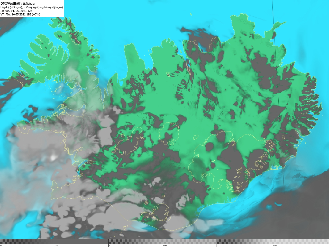Click the "0" label under the medium gray scale
This screenshot has width=329, height=247.
tap(109, 245)
